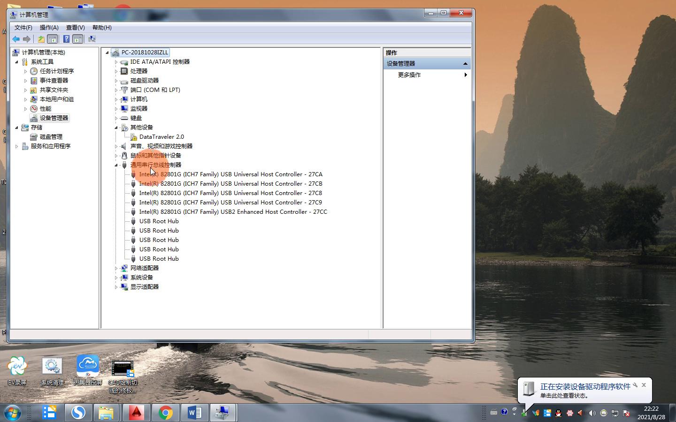The width and height of the screenshot is (676, 422).
Task: Toggle the show/hide action pane icon
Action: 78,39
